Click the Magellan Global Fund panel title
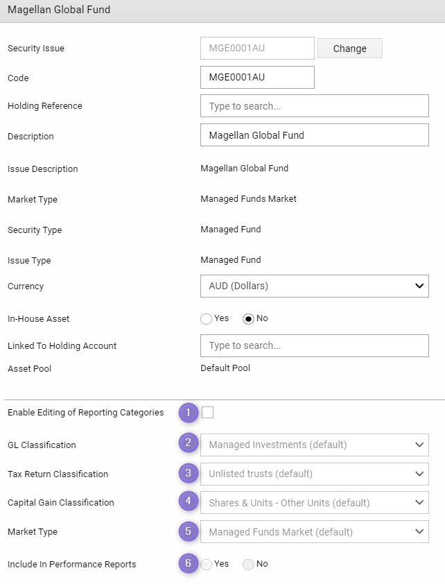 click(x=59, y=10)
